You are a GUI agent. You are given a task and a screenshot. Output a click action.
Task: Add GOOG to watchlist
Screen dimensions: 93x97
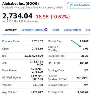[x=79, y=5]
